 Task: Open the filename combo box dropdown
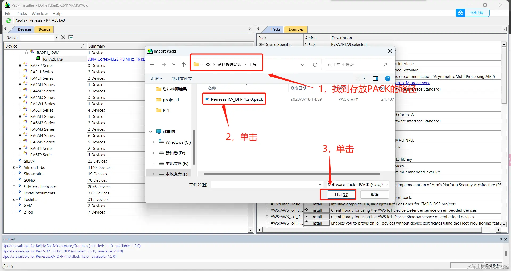click(x=320, y=184)
